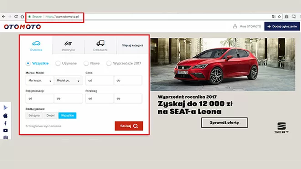Select the Nowe radio button
301x169 pixels.
tap(86, 63)
